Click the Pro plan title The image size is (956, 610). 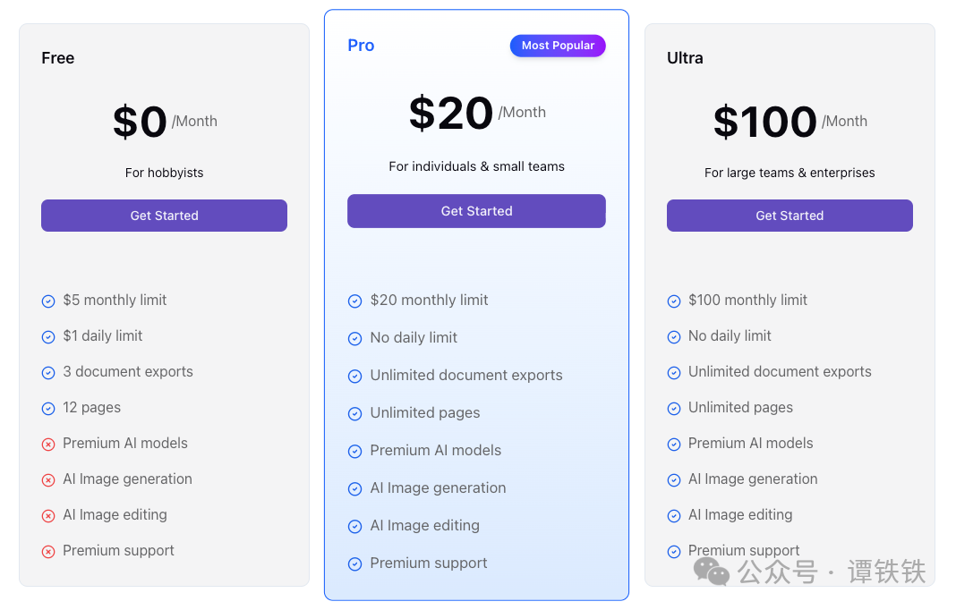[361, 46]
